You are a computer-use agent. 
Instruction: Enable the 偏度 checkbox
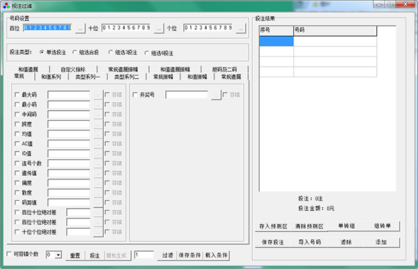tap(17, 183)
